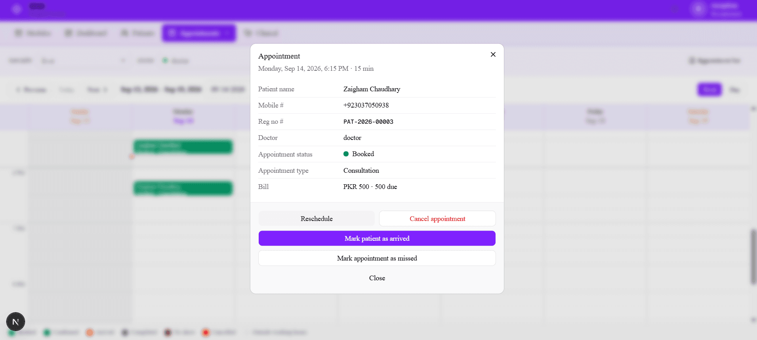Mark appointment as missed
Viewport: 757px width, 340px height.
pos(377,258)
